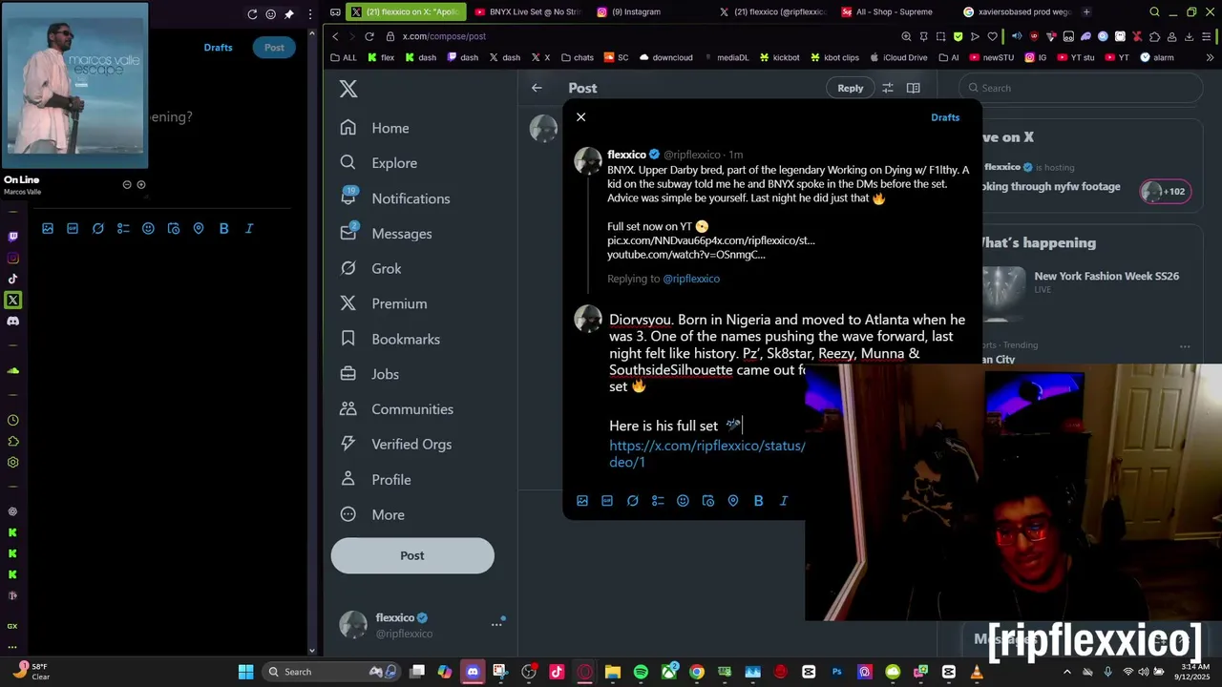The image size is (1222, 687).
Task: Schedule the post in reply compose toolbar
Action: point(707,501)
